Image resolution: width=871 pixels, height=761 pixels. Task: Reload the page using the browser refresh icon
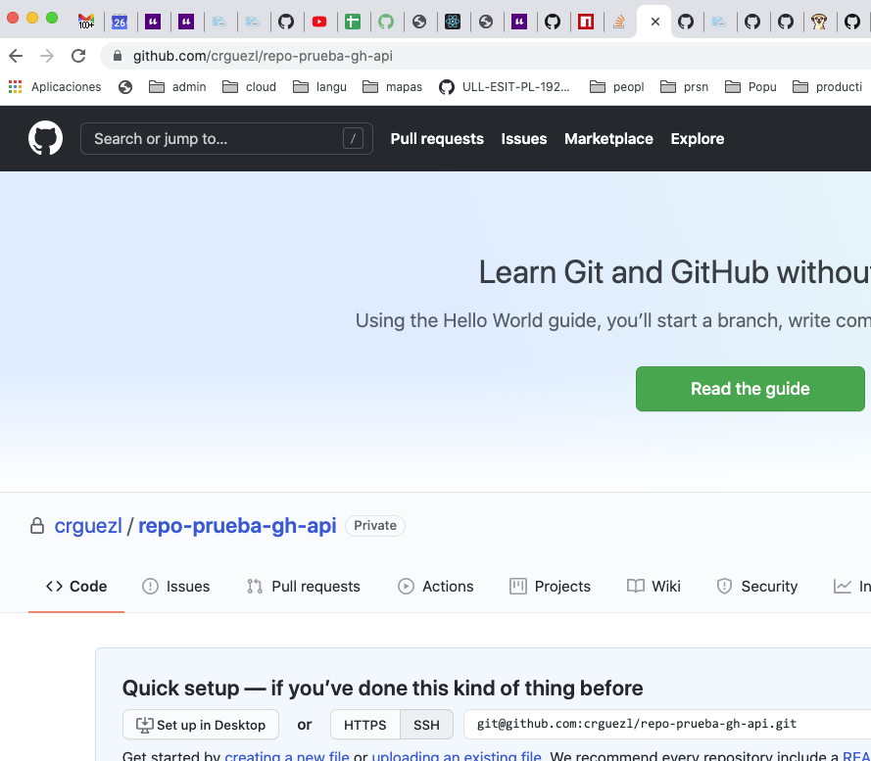tap(78, 56)
